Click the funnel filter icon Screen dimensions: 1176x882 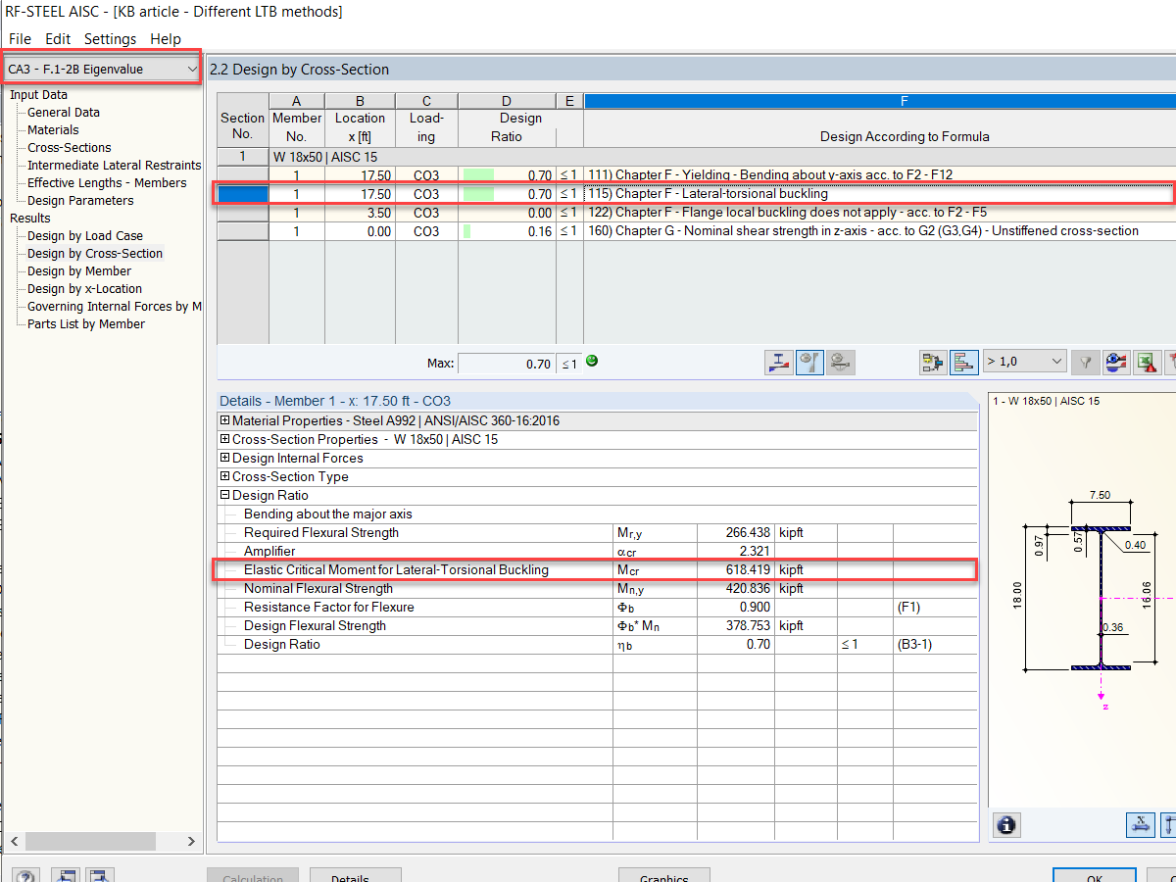(x=1085, y=362)
